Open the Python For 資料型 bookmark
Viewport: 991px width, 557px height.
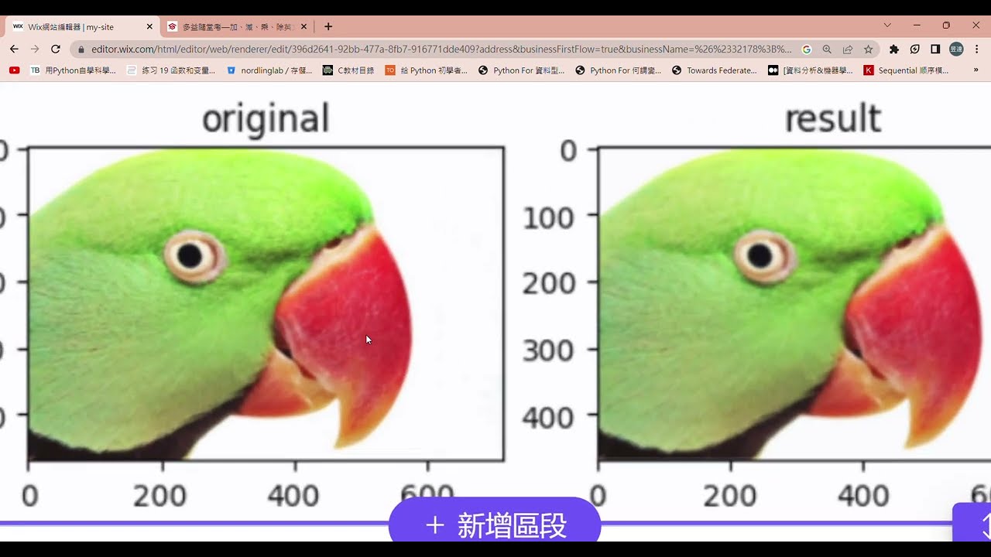tap(522, 70)
